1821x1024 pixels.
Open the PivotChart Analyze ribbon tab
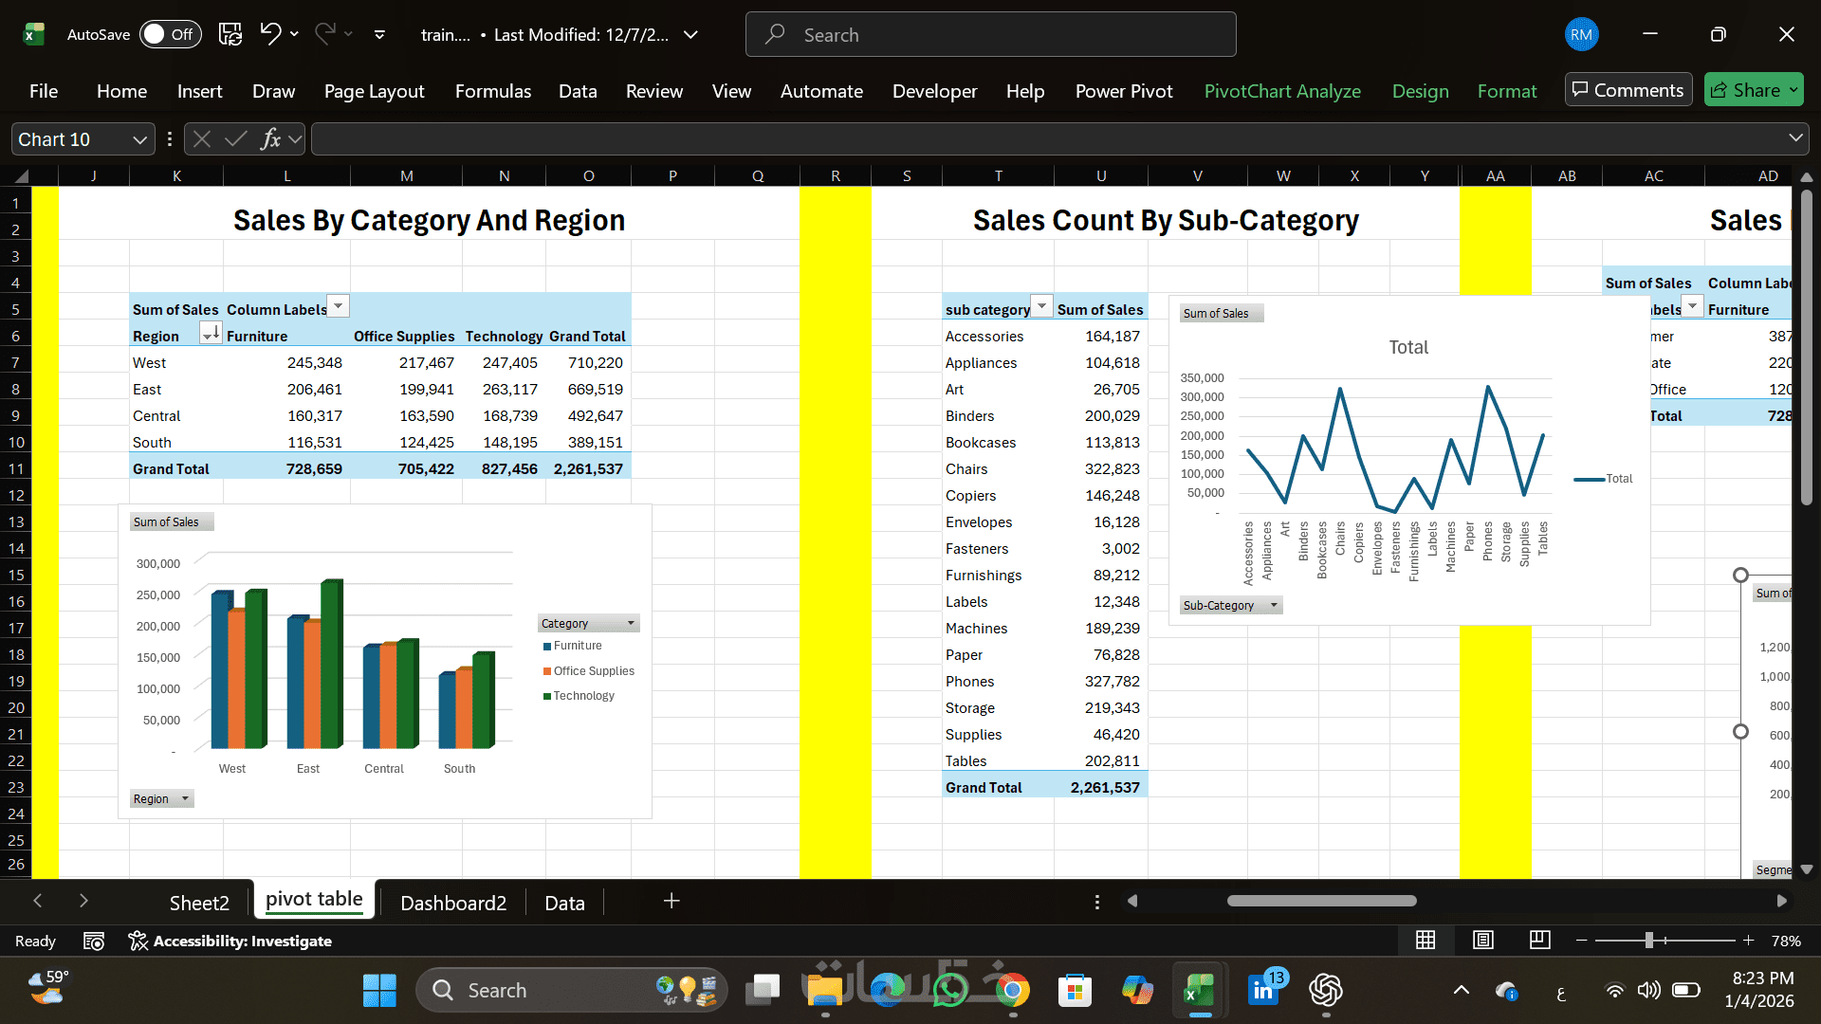pos(1281,91)
